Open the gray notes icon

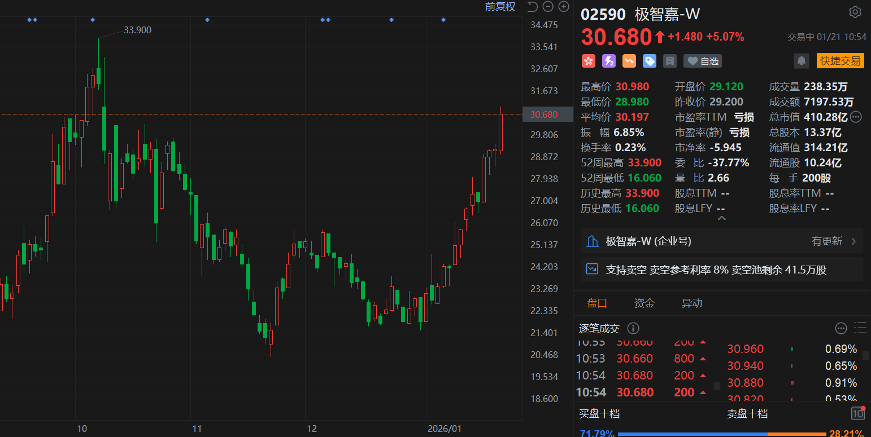click(x=670, y=61)
